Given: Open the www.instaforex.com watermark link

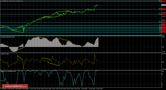Looking at the screenshot, I should pyautogui.click(x=15, y=86).
